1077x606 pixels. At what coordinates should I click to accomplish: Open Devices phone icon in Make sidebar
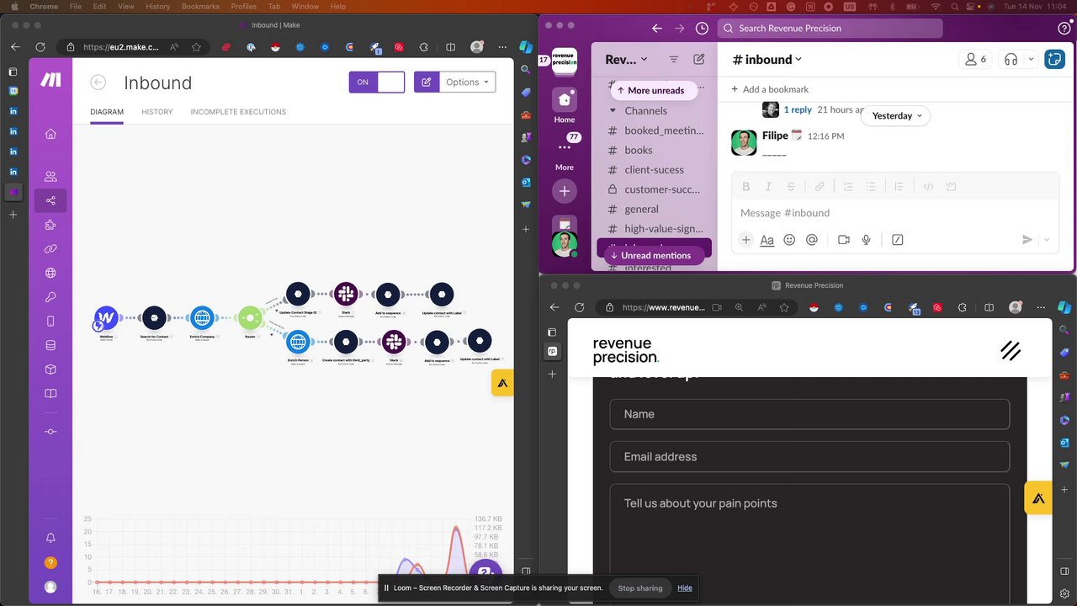pos(50,321)
